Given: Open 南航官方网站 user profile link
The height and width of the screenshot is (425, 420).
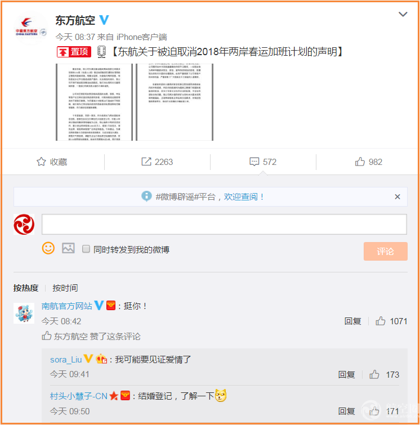Looking at the screenshot, I should tap(66, 306).
